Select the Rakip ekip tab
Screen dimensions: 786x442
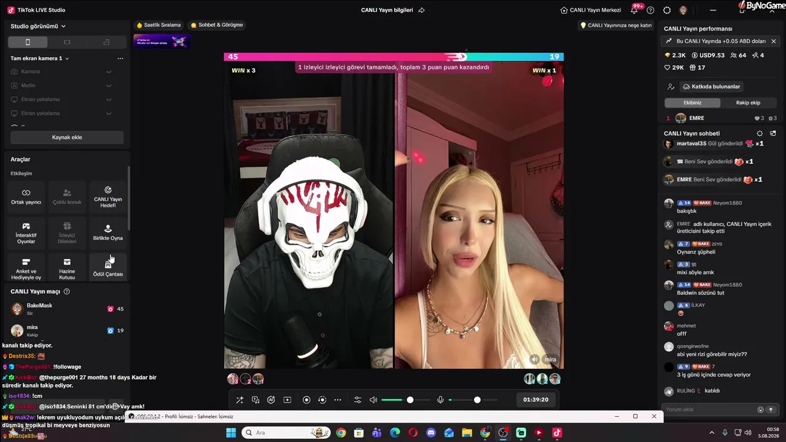(x=748, y=103)
